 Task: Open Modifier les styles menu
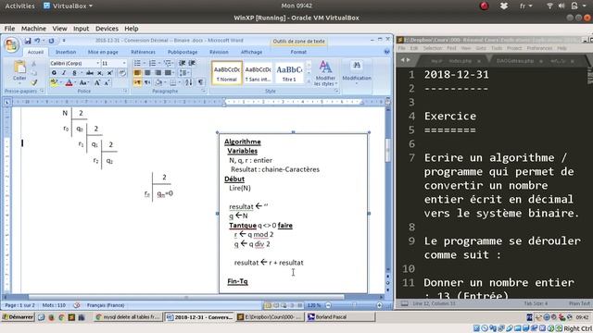tap(325, 73)
